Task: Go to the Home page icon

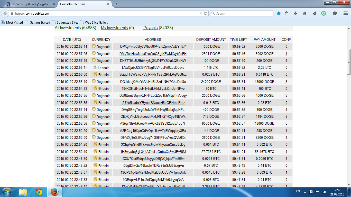Action: click(305, 14)
